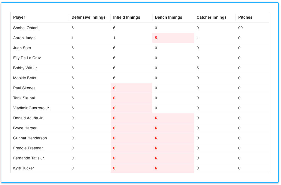Select the Bench Innings column header
This screenshot has width=281, height=185.
[168, 17]
